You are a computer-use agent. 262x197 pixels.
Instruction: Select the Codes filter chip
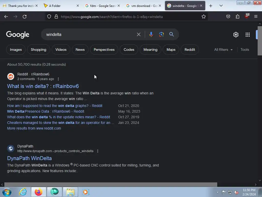click(x=129, y=50)
